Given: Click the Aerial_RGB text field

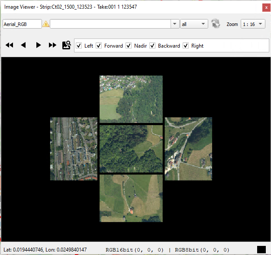Looking at the screenshot, I should [22, 24].
